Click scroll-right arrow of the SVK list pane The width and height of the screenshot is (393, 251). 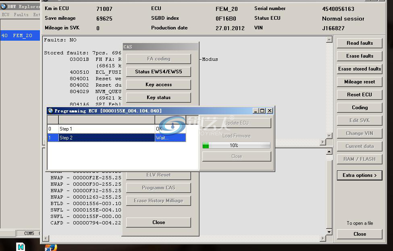pyautogui.click(x=323, y=238)
